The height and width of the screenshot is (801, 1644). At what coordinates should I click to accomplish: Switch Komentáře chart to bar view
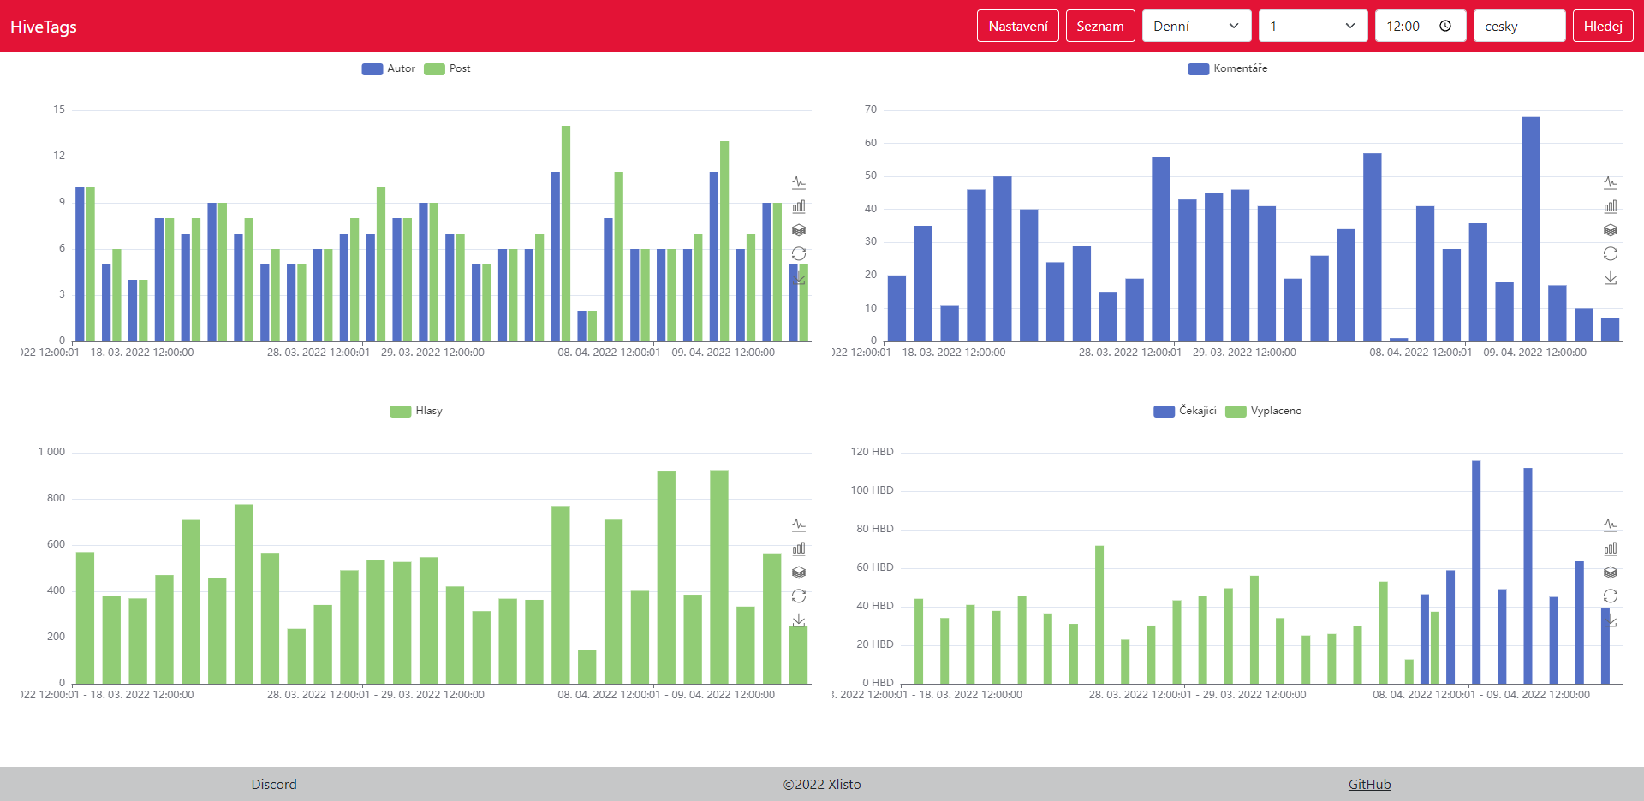pos(1611,206)
